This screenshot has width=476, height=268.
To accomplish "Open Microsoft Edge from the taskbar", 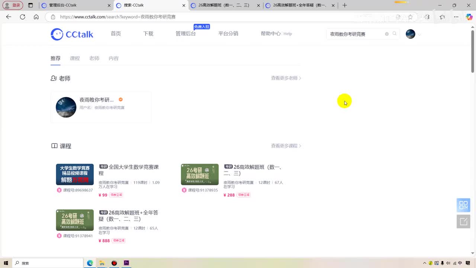I will click(x=90, y=263).
